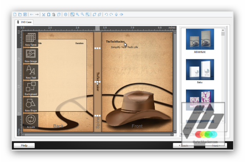The height and width of the screenshot is (162, 245).
Task: Click canvas scroll-left arrow
Action: coord(23,135)
